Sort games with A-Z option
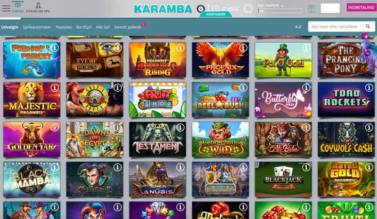The width and height of the screenshot is (377, 219). point(298,27)
